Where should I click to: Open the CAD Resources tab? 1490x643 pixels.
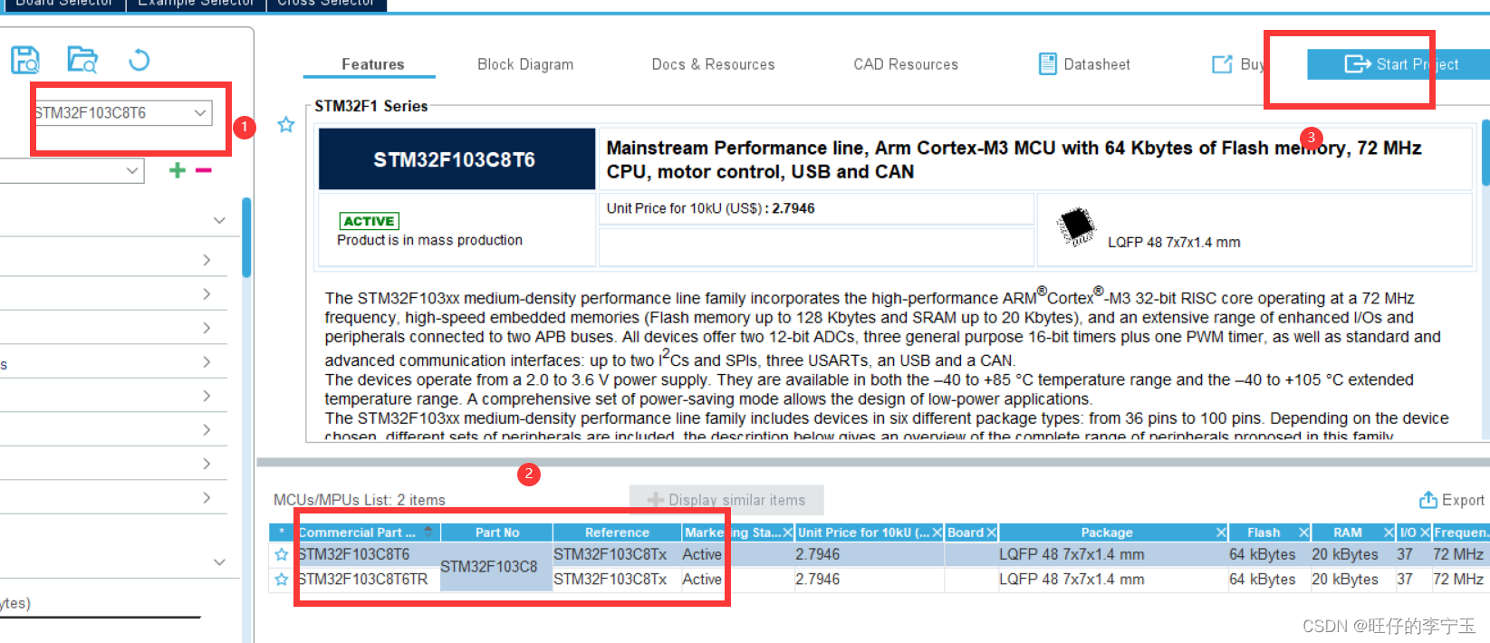coord(906,64)
